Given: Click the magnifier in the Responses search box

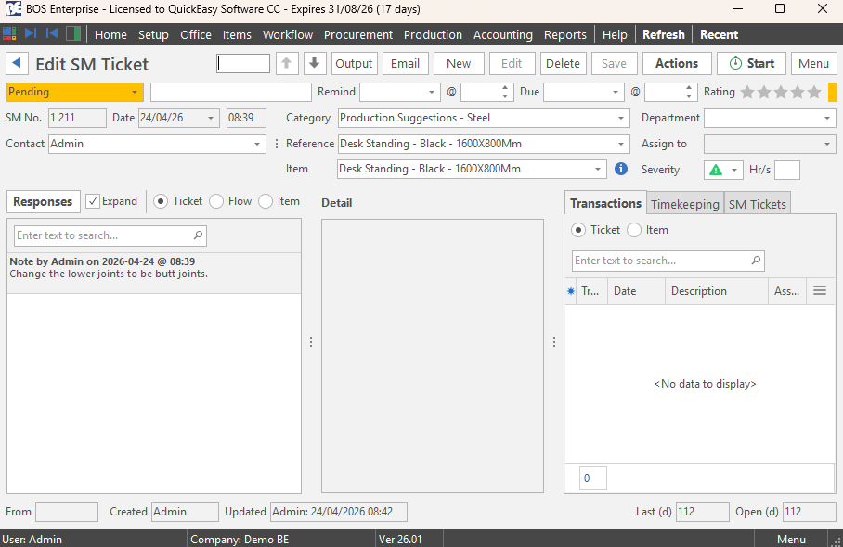Looking at the screenshot, I should (x=198, y=235).
